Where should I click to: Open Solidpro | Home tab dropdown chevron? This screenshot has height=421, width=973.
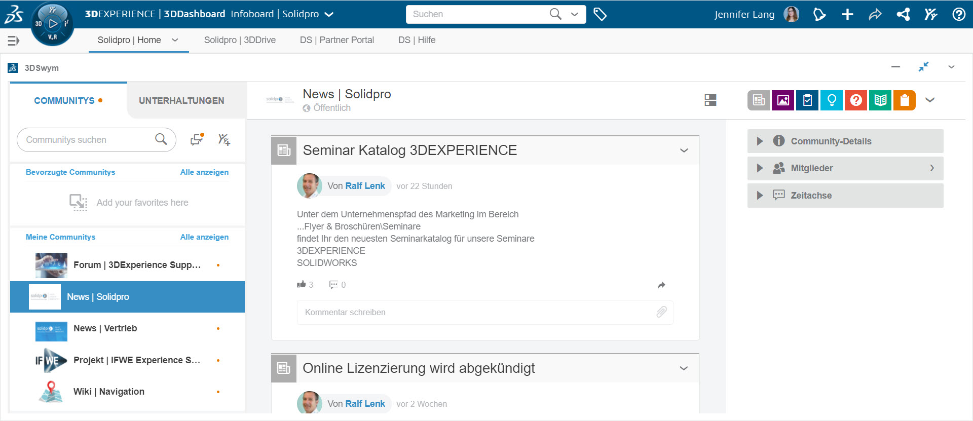coord(175,40)
